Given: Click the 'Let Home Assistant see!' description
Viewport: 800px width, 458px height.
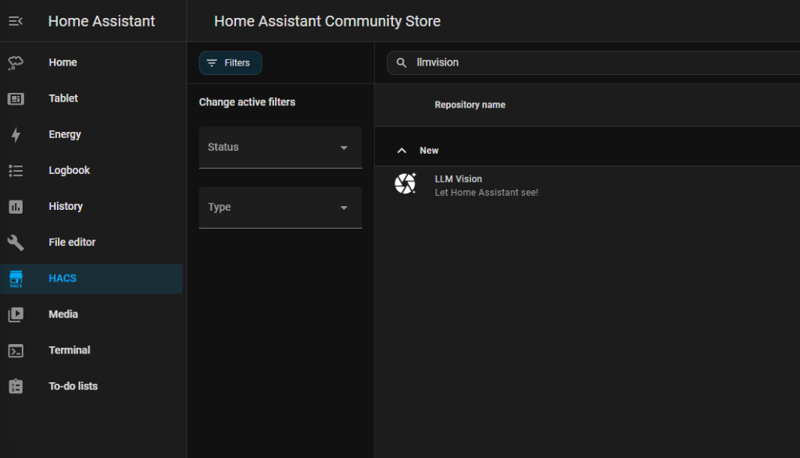Looking at the screenshot, I should click(x=486, y=193).
